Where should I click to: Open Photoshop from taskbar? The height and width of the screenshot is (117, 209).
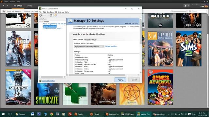click(39, 114)
